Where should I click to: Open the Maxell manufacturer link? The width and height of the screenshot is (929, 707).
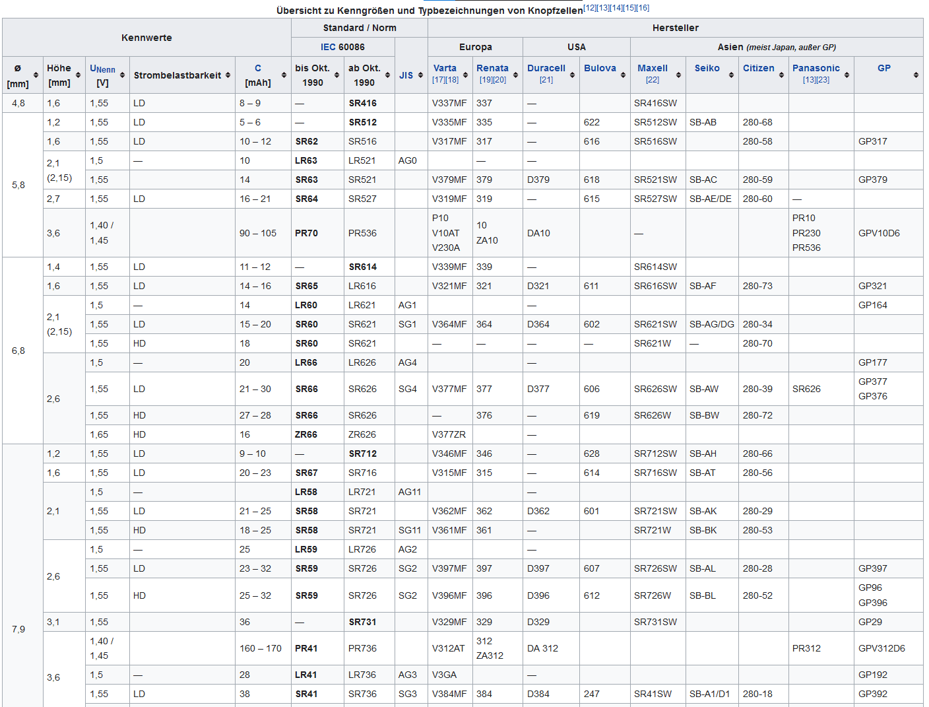coord(652,68)
